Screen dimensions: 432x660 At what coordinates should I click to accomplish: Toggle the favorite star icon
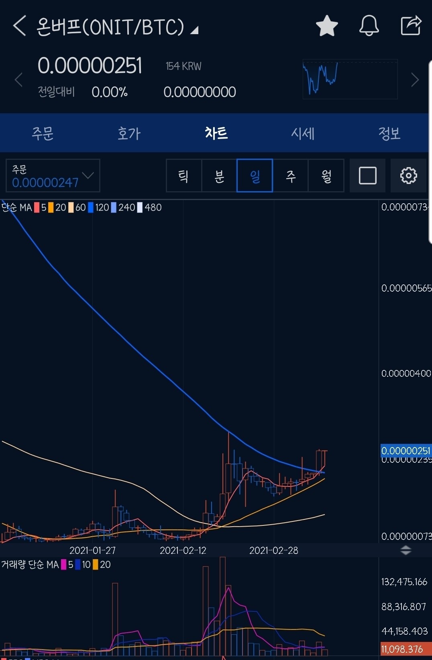tap(327, 26)
